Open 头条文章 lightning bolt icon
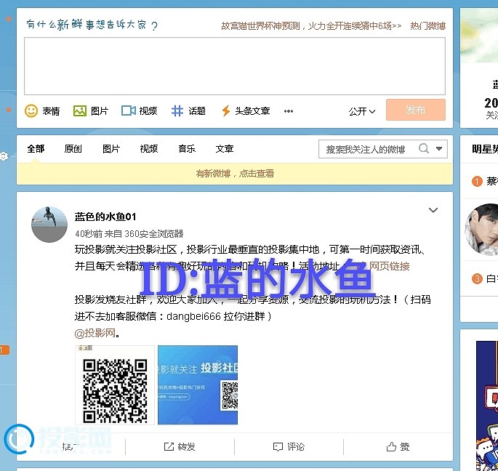498x471 pixels. (226, 110)
